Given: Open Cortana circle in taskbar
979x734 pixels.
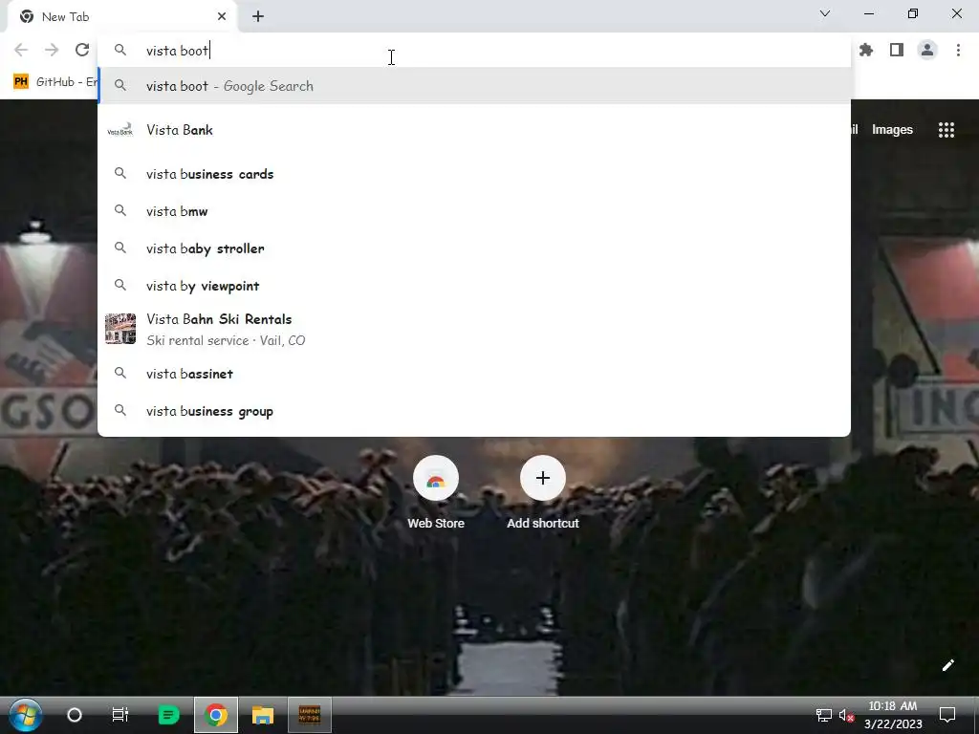Looking at the screenshot, I should [75, 715].
